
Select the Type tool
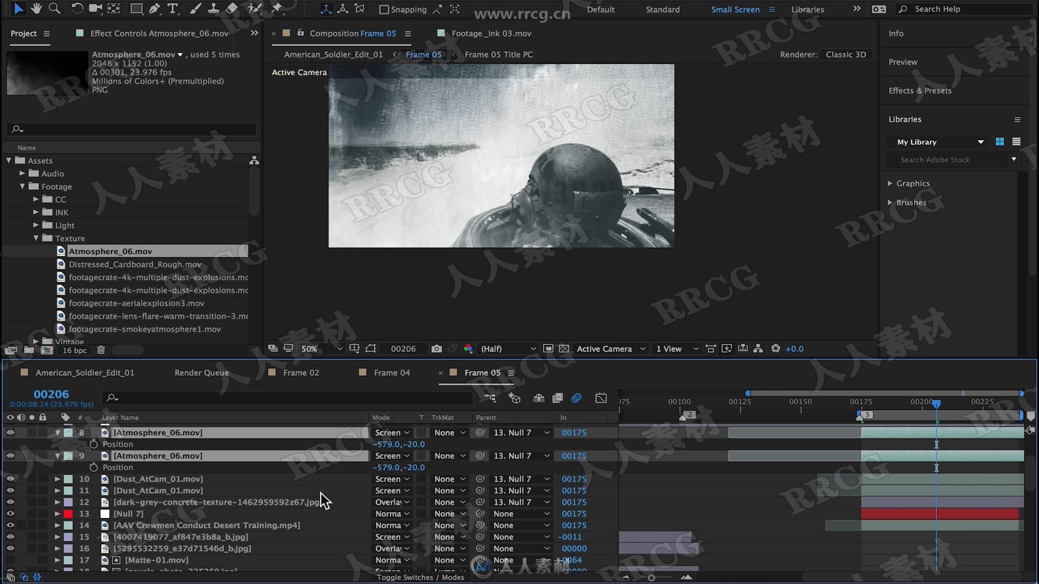173,8
